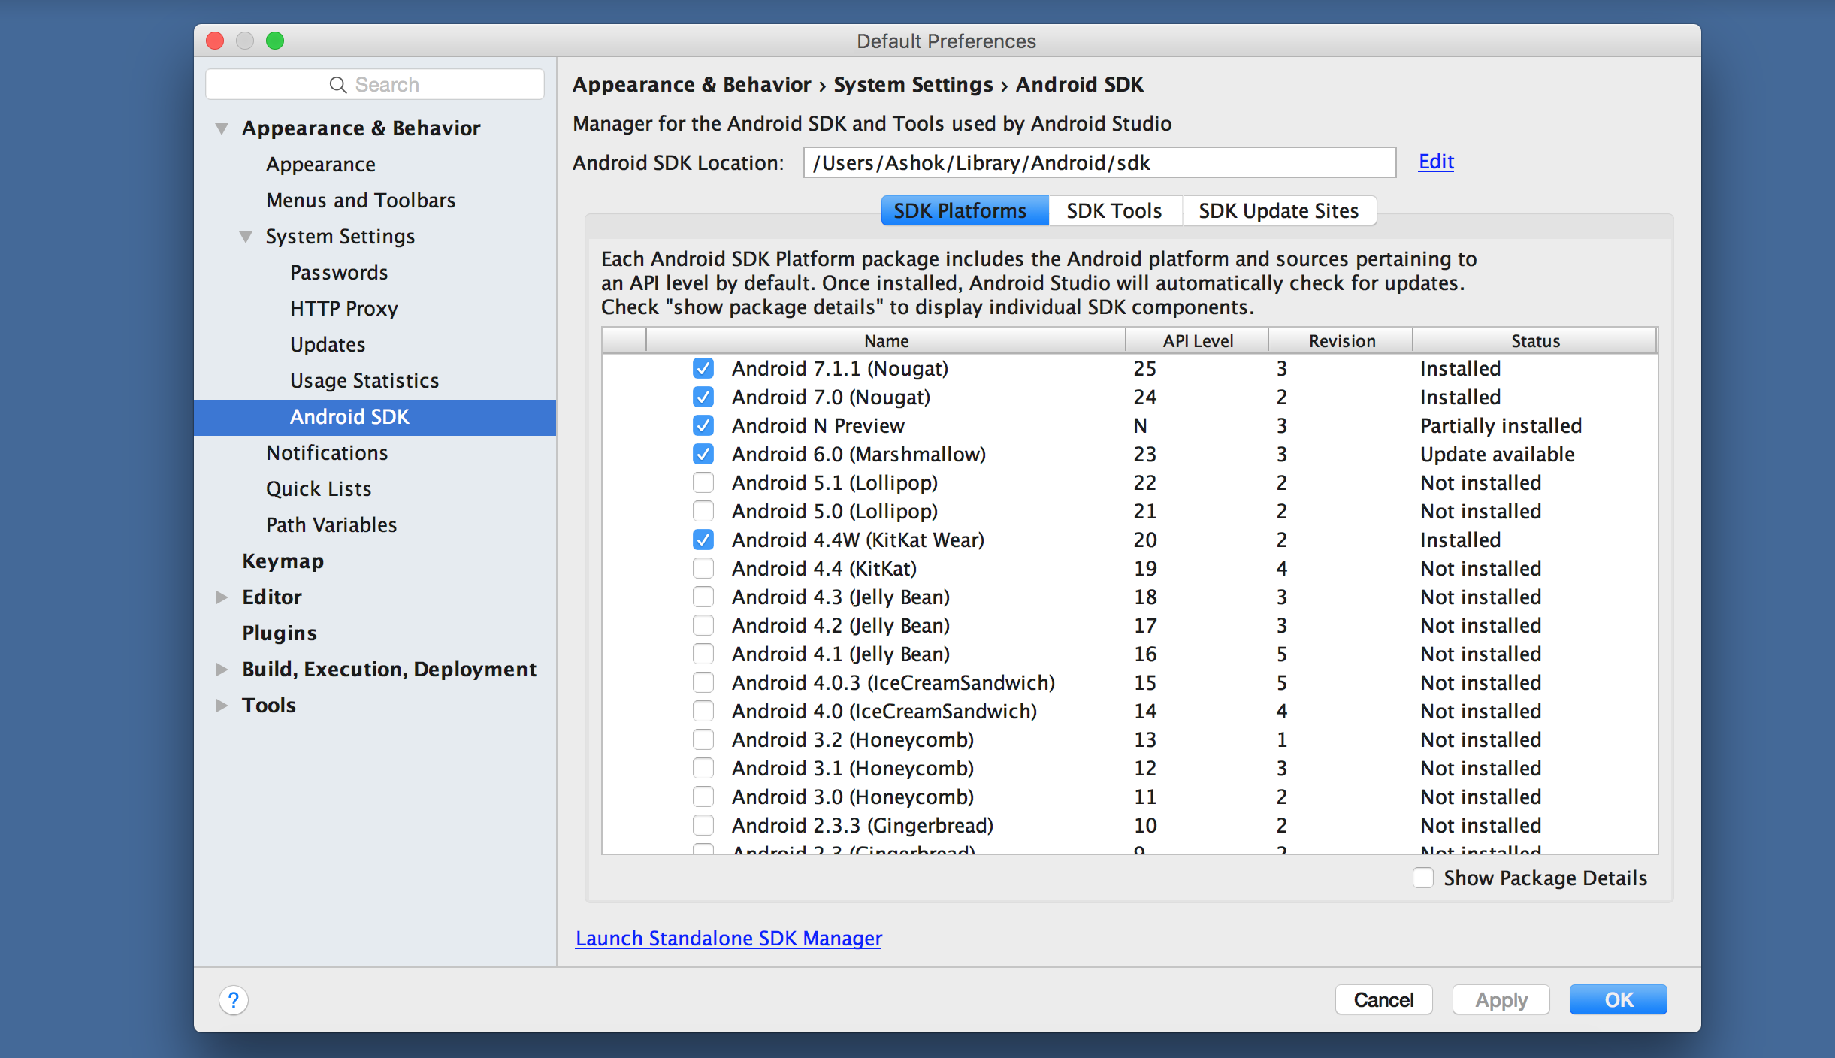Click the Apply button
Image resolution: width=1835 pixels, height=1058 pixels.
click(x=1501, y=1000)
